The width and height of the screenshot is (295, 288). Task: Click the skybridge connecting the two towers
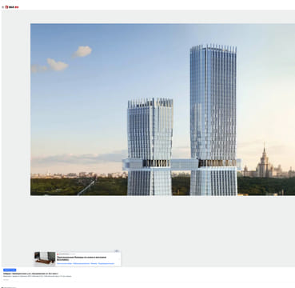(184, 164)
